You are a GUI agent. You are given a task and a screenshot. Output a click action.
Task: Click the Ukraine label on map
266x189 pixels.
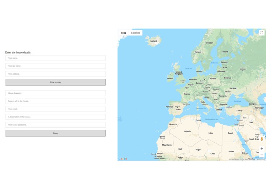[x=233, y=88]
